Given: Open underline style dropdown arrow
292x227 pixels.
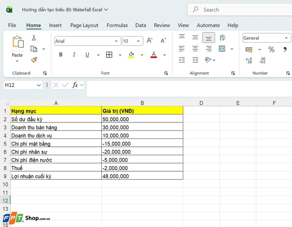Looking at the screenshot, I should pyautogui.click(x=98, y=55).
